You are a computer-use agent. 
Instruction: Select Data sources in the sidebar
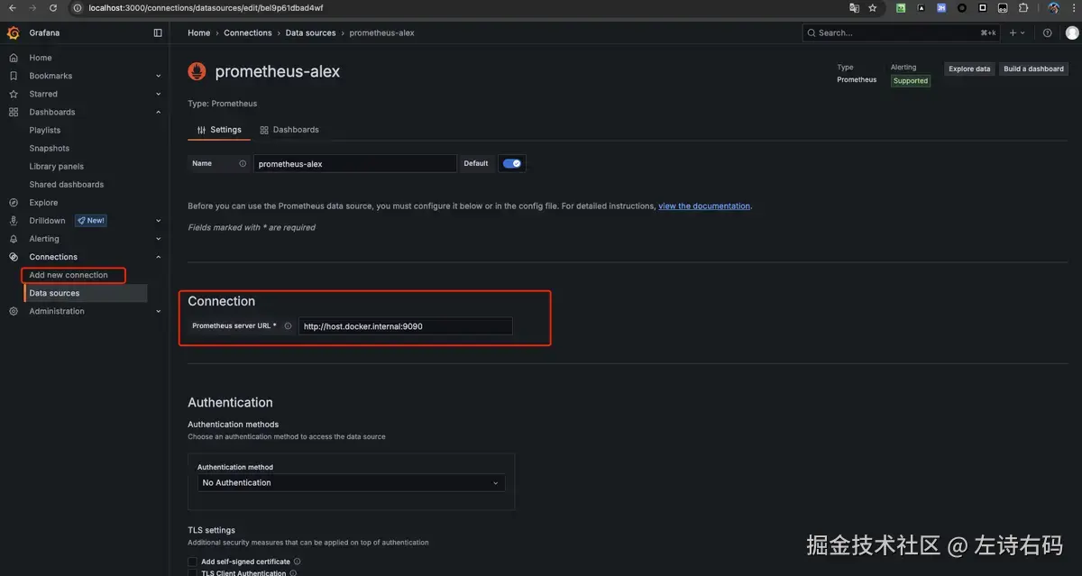point(85,293)
